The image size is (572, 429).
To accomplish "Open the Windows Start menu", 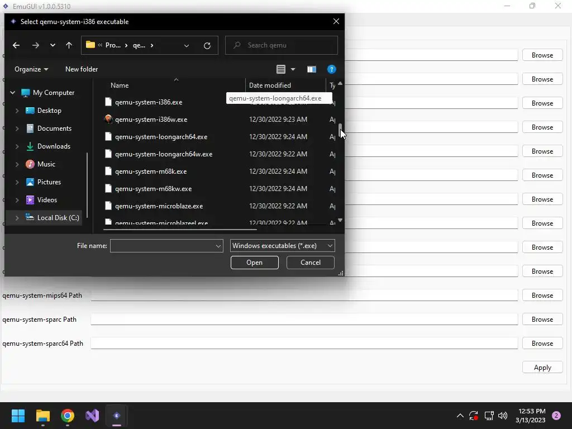I will coord(18,416).
